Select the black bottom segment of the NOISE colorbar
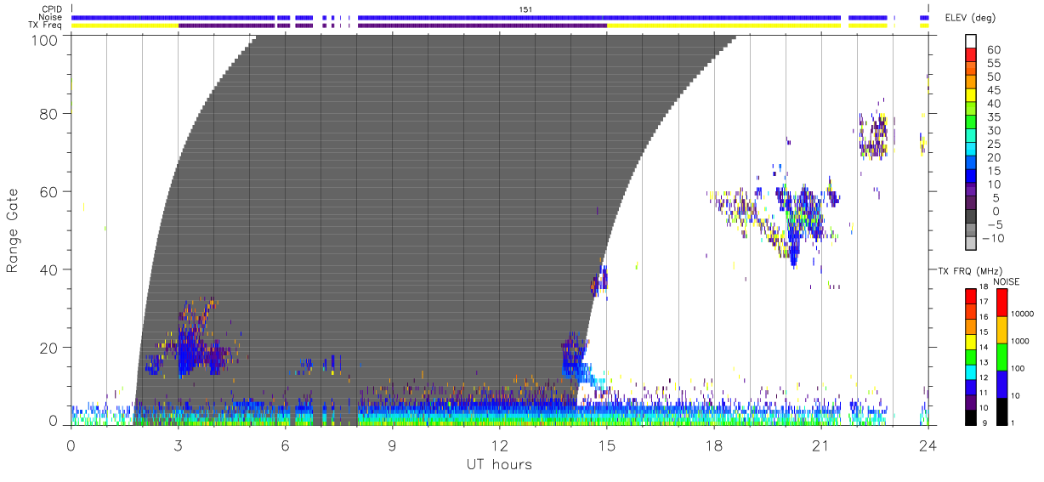The height and width of the screenshot is (482, 1044). (1002, 411)
